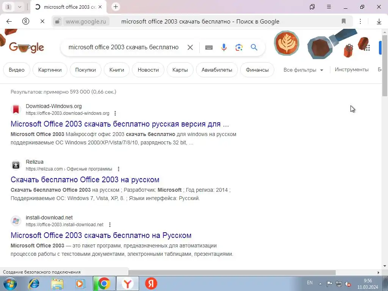Select the Картинки filter
The height and width of the screenshot is (291, 388).
point(50,70)
